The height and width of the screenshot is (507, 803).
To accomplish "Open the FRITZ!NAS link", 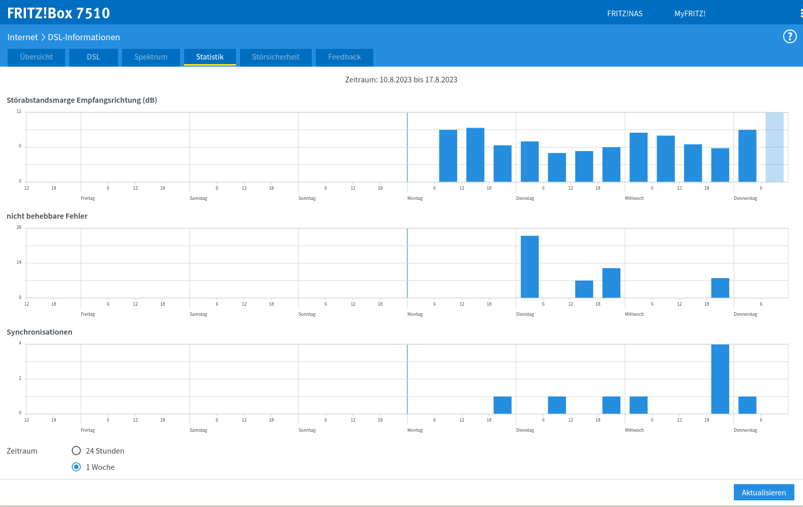I will [x=624, y=14].
